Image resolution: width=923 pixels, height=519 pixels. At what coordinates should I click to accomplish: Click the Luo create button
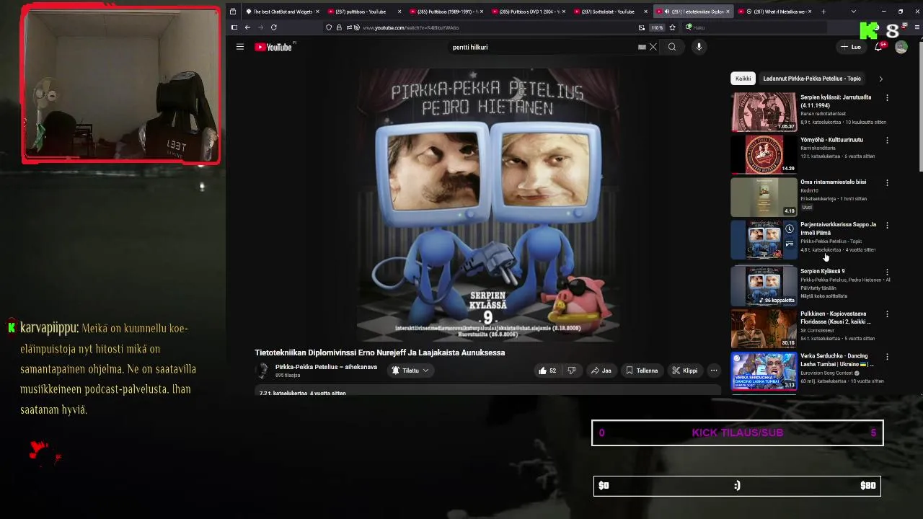click(851, 47)
